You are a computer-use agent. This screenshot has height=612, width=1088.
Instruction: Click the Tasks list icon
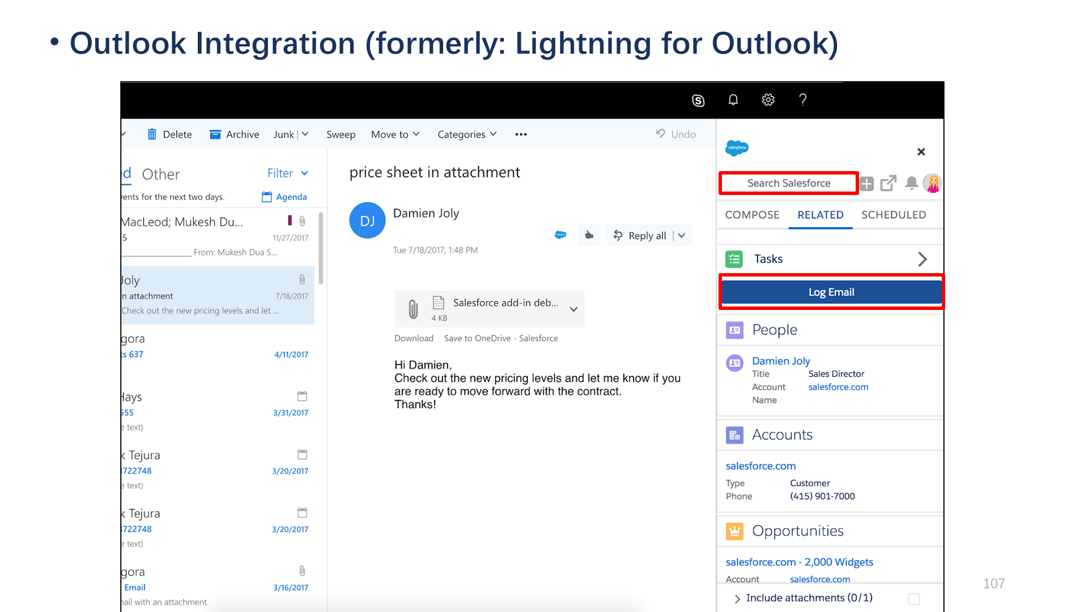pyautogui.click(x=734, y=259)
